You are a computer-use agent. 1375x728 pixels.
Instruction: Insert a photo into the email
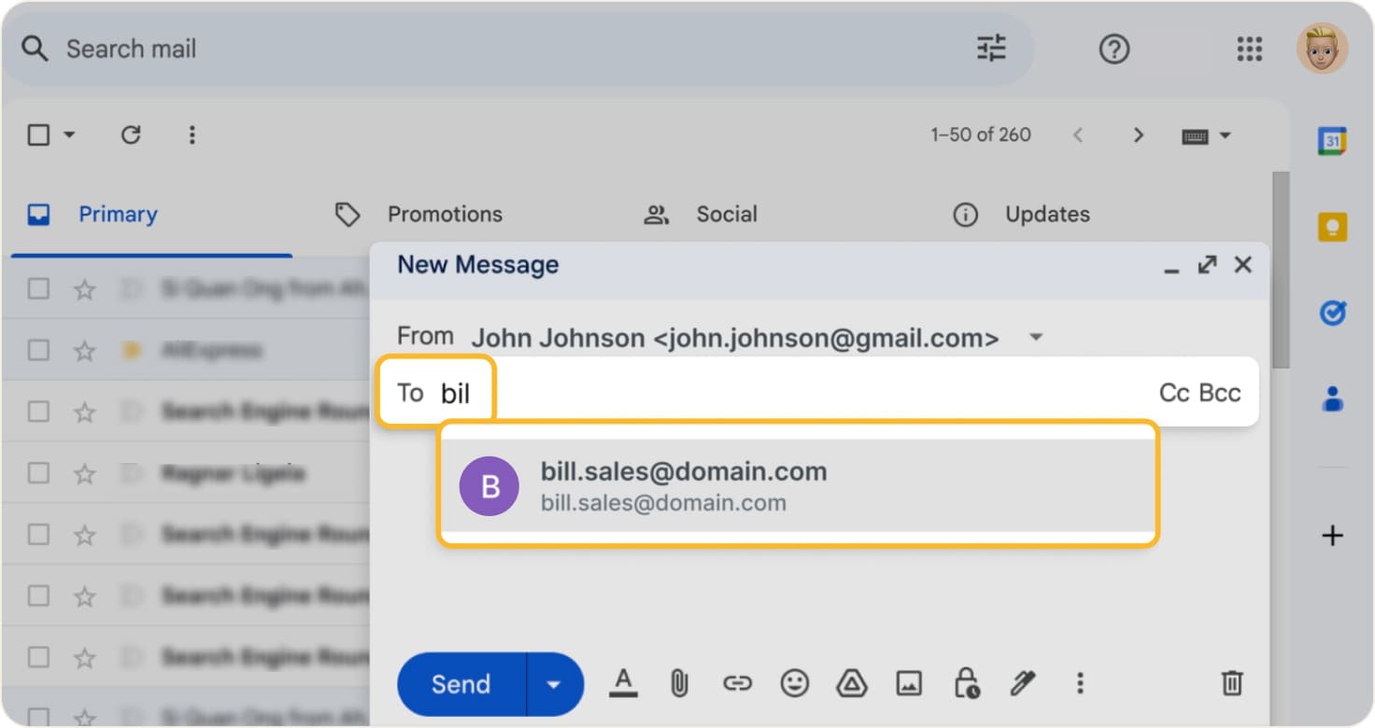point(910,684)
